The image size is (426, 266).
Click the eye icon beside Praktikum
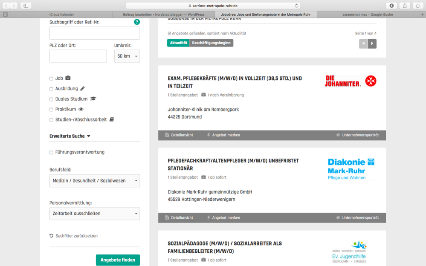coord(81,109)
